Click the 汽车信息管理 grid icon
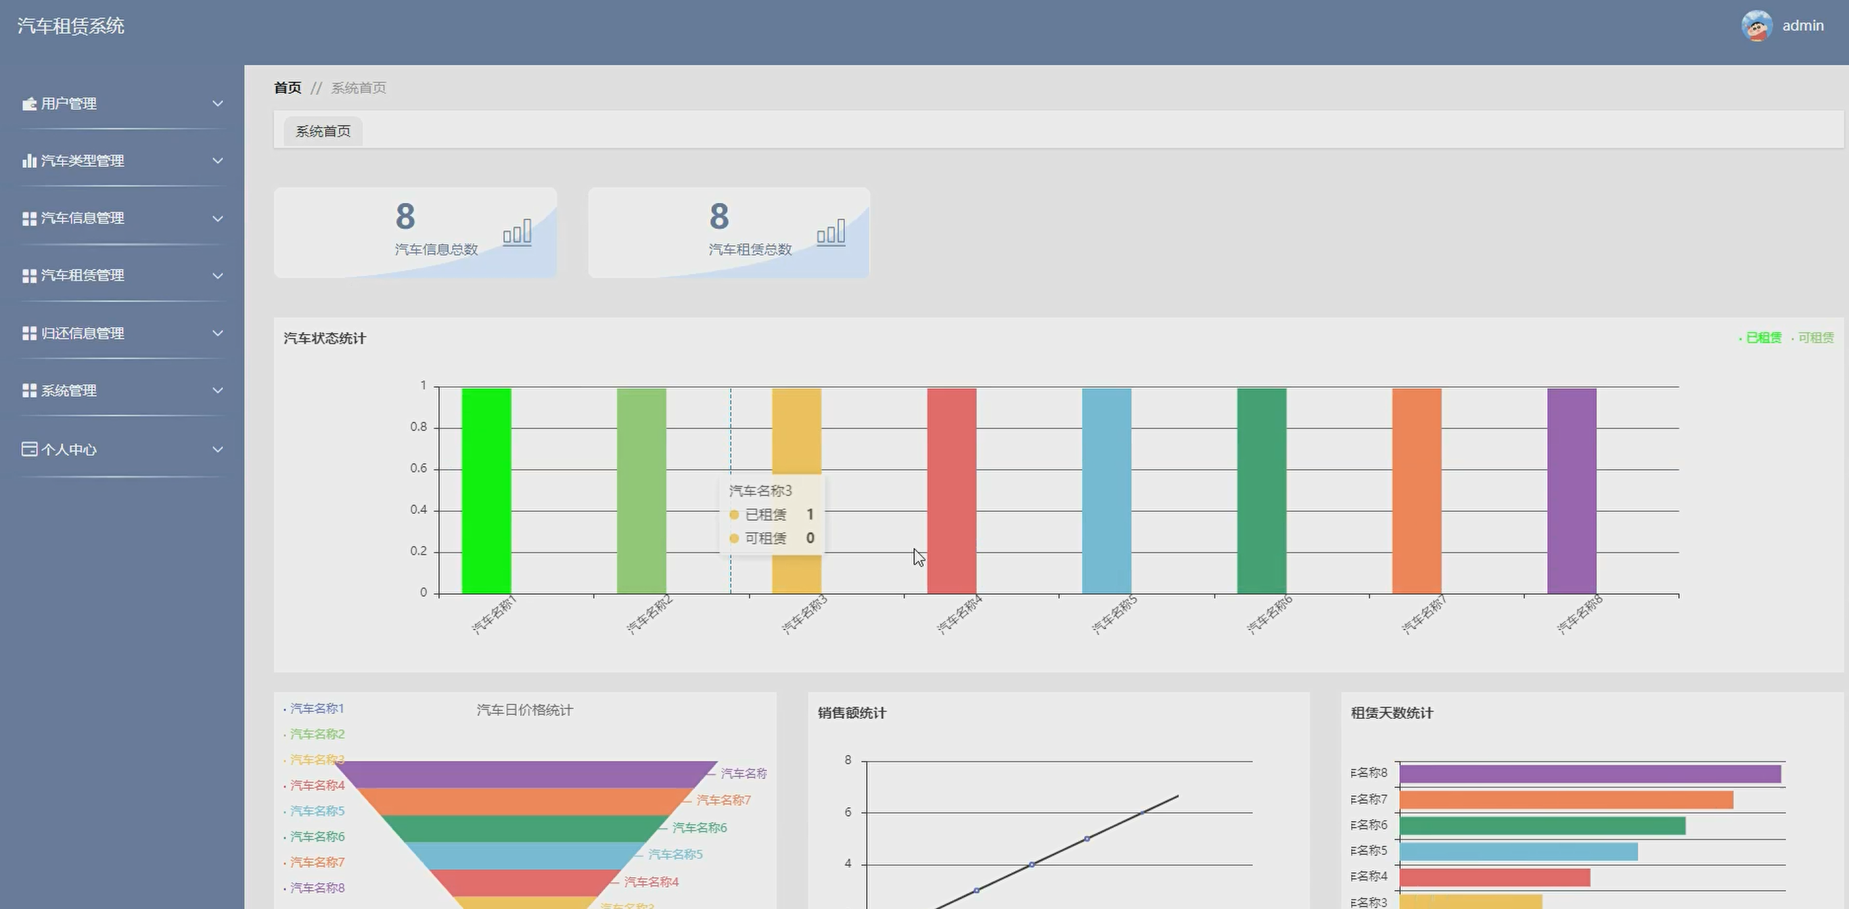The width and height of the screenshot is (1849, 909). (30, 218)
